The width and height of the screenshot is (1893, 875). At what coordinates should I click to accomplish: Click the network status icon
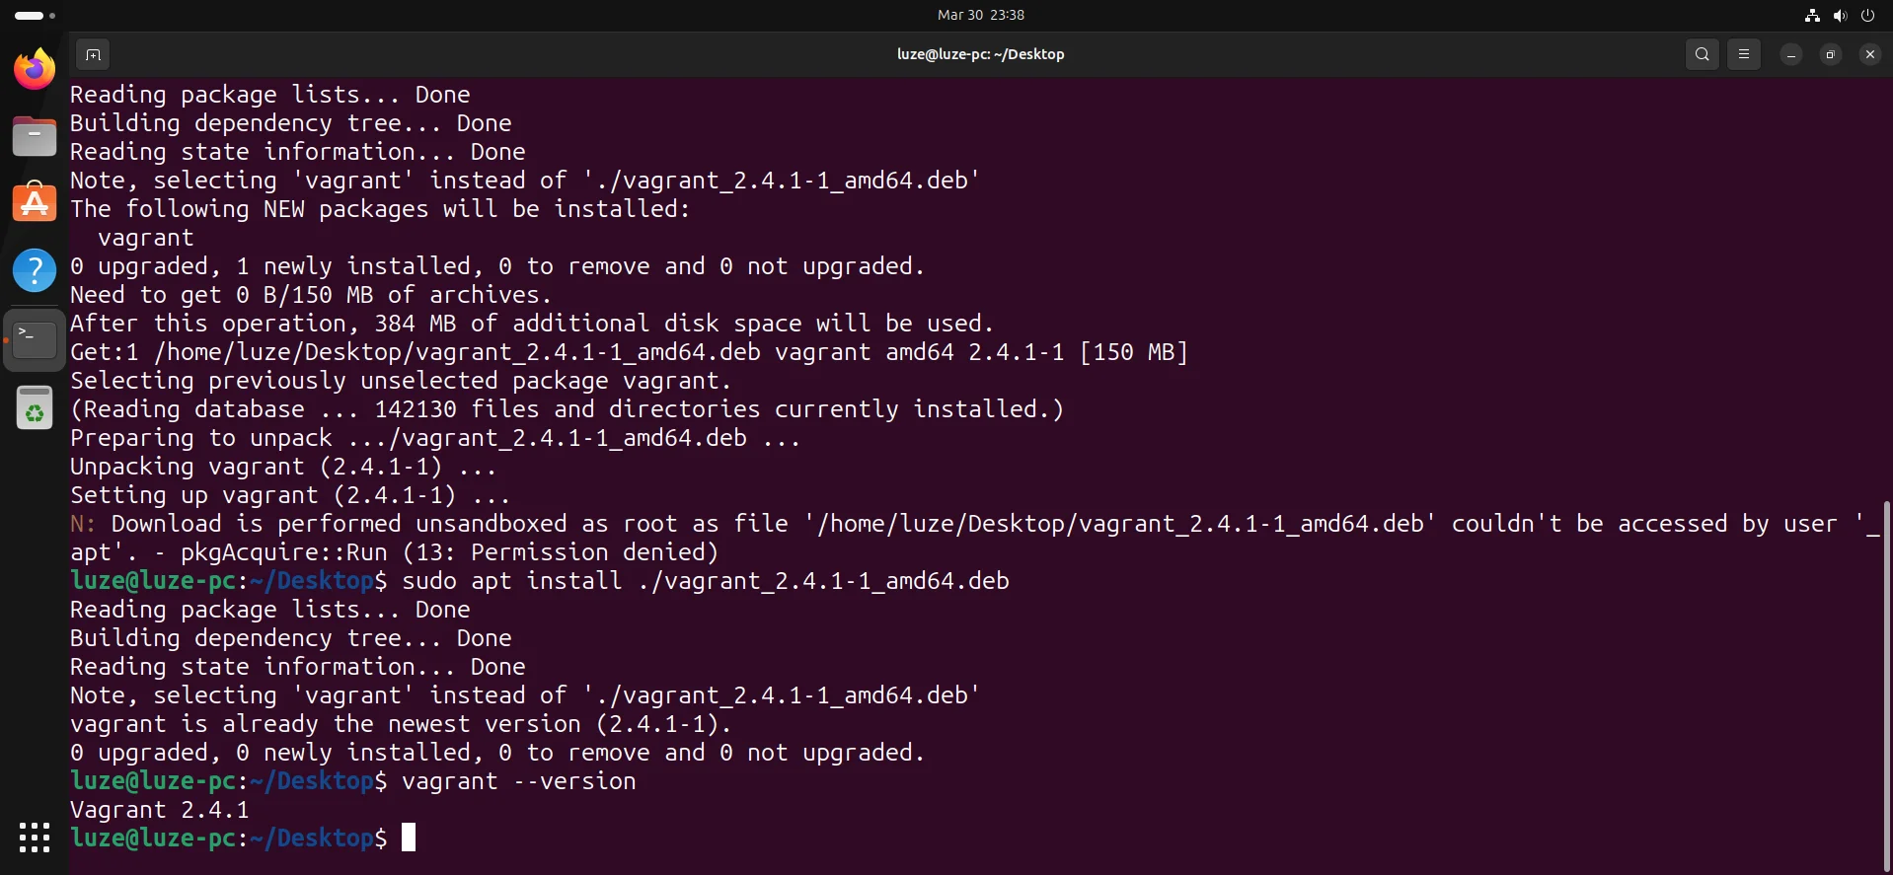pos(1812,15)
